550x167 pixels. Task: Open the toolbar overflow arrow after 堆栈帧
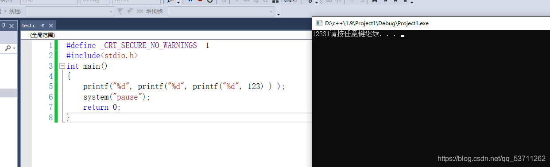click(279, 14)
